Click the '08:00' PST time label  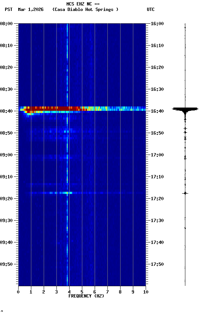tap(6, 24)
